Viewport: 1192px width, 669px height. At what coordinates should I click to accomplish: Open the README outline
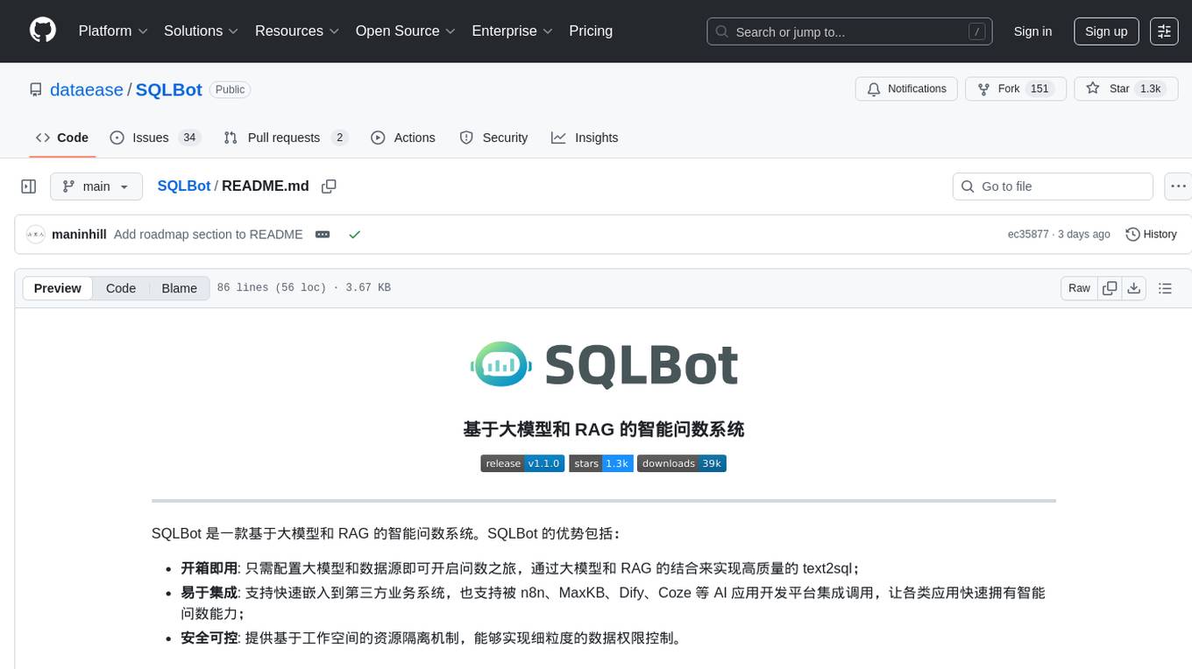tap(1165, 288)
